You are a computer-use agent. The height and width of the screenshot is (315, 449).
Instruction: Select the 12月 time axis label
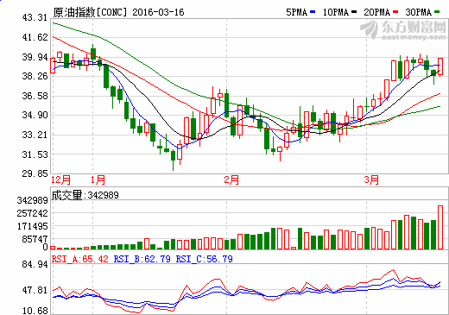pyautogui.click(x=60, y=180)
